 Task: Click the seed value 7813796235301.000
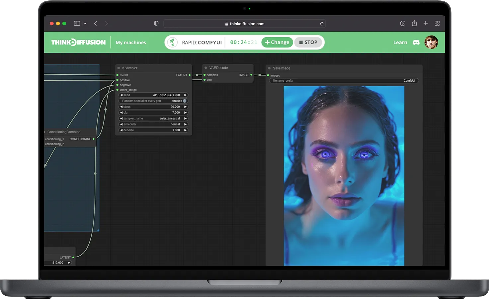[x=166, y=95]
